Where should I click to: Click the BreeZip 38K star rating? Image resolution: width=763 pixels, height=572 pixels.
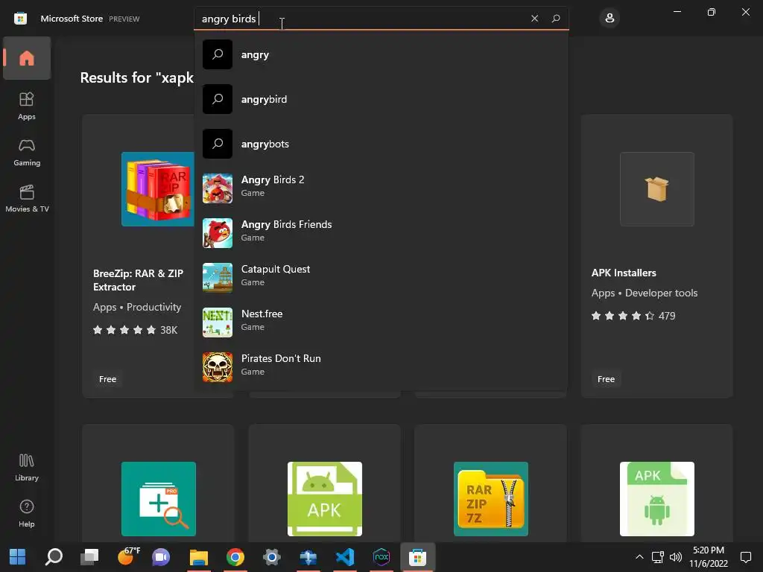[x=136, y=330]
